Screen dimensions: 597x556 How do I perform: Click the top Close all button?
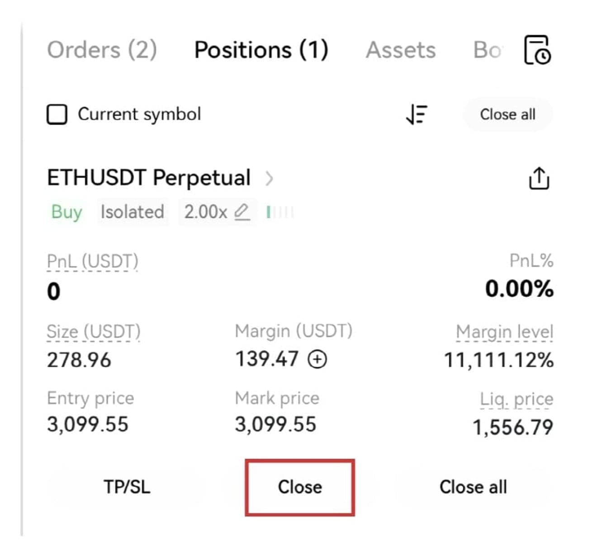click(x=507, y=114)
